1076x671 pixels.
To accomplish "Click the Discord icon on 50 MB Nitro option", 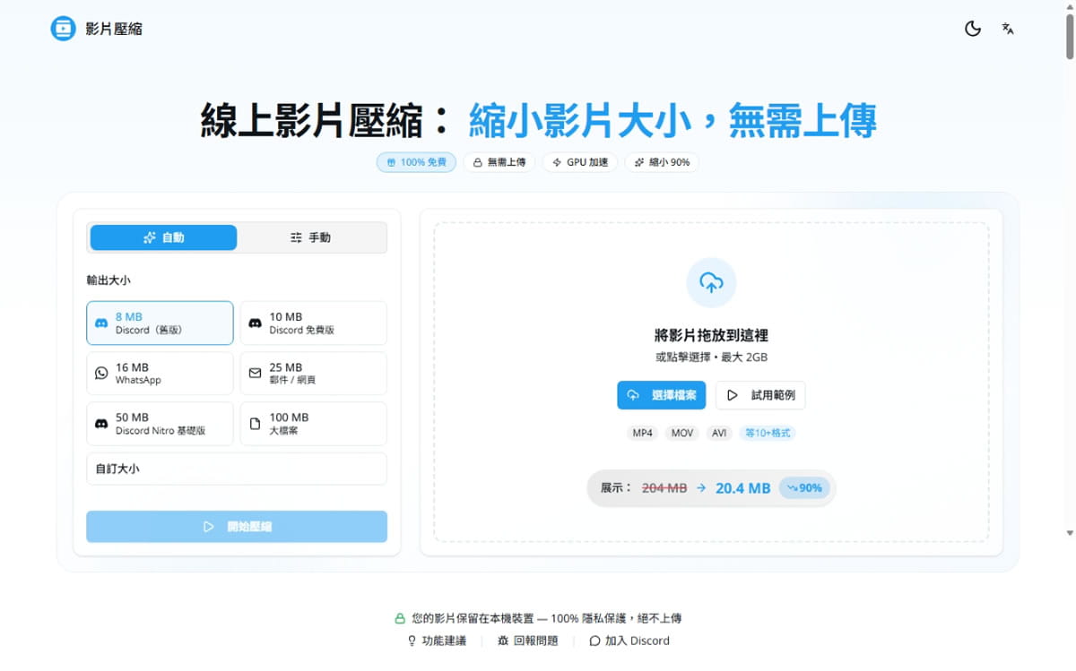I will (100, 423).
